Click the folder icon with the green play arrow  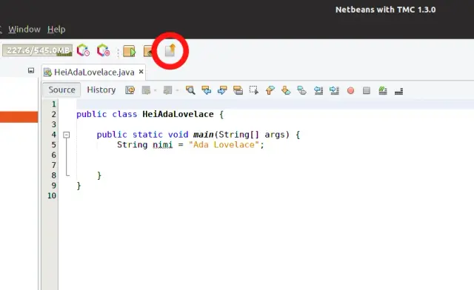(130, 51)
